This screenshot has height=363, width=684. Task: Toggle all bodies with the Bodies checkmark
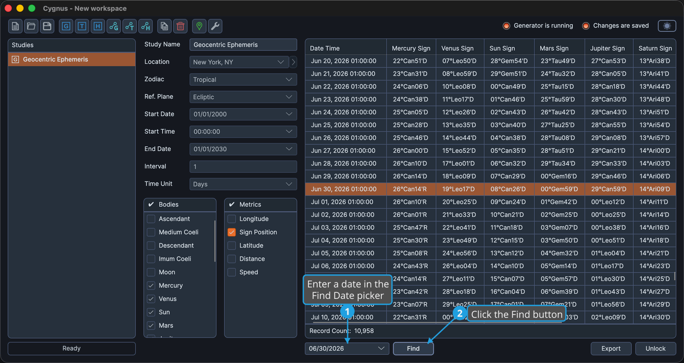click(151, 205)
